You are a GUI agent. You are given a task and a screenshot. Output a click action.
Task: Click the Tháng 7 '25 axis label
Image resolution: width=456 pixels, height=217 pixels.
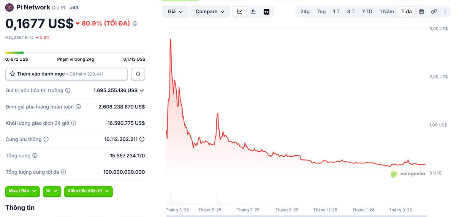click(x=248, y=210)
